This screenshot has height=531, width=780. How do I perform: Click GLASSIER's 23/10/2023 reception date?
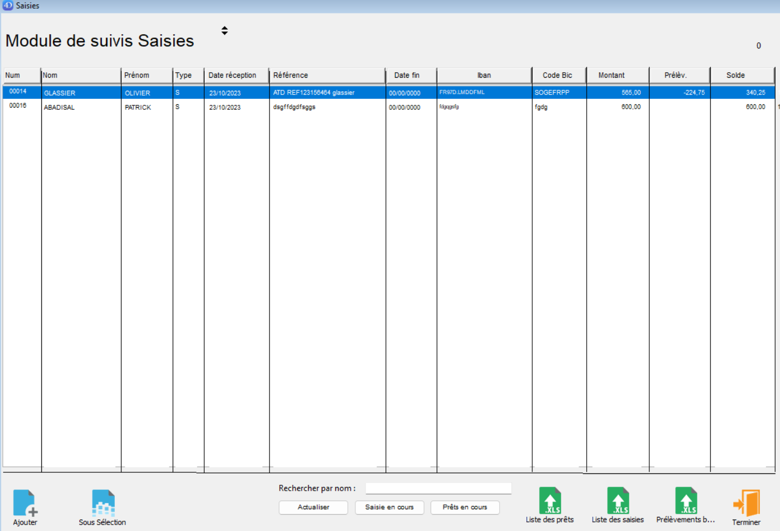coord(225,93)
